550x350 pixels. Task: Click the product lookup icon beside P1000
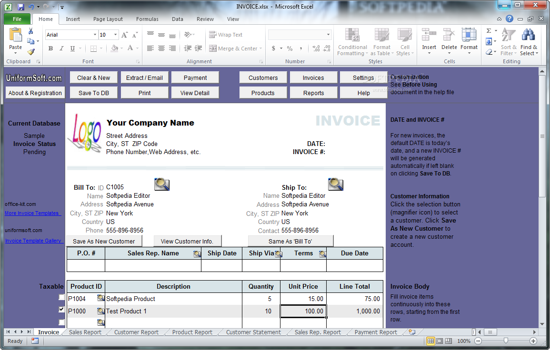(100, 311)
